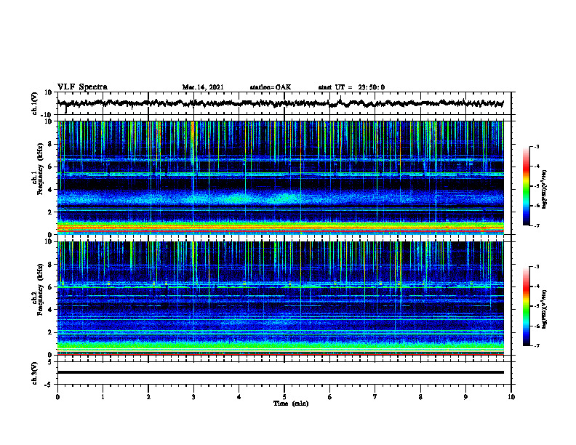Click the ch.1 voltage waveform trace
The image size is (576, 445).
[280, 103]
